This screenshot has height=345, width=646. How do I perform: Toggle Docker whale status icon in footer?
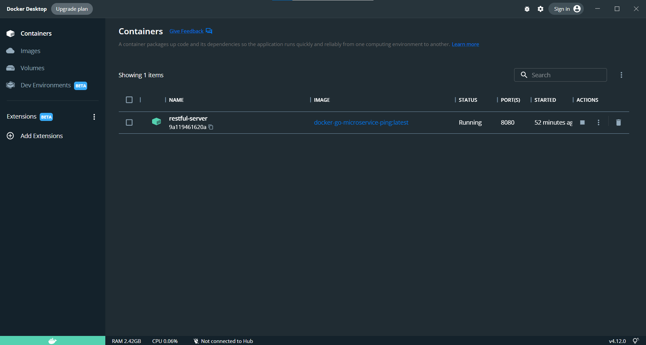pyautogui.click(x=52, y=341)
